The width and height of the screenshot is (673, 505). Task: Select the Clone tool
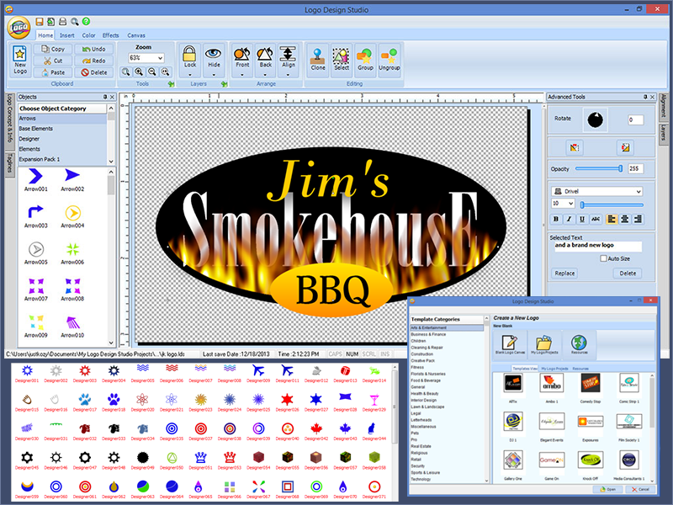coord(317,59)
